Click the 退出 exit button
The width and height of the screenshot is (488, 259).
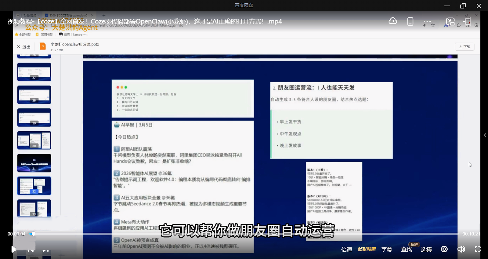point(23,47)
